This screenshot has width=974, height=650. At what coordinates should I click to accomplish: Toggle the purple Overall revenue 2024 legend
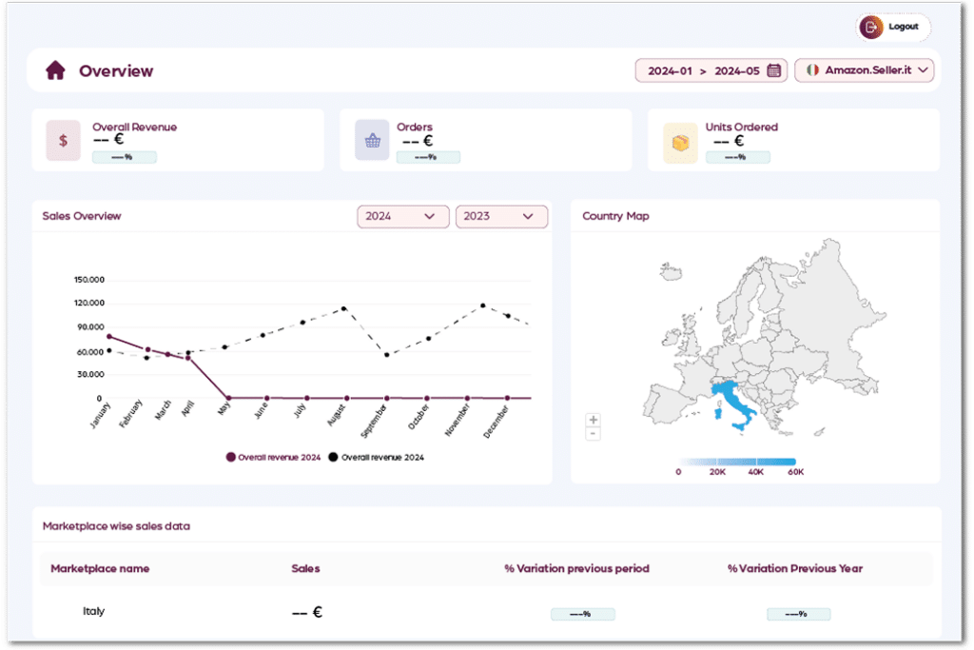(278, 458)
